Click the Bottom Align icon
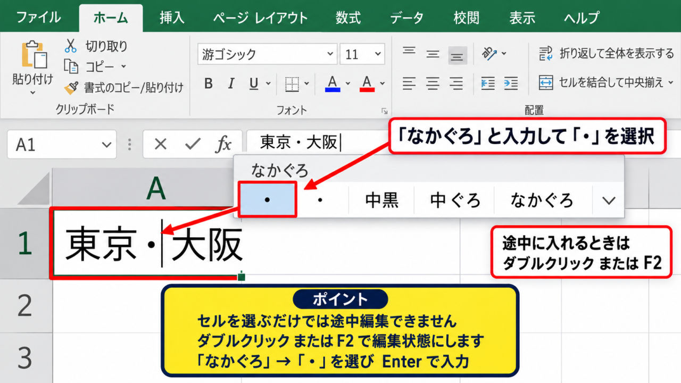This screenshot has height=383, width=681. coord(458,55)
